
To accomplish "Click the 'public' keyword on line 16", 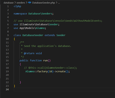I will tap(24, 60).
